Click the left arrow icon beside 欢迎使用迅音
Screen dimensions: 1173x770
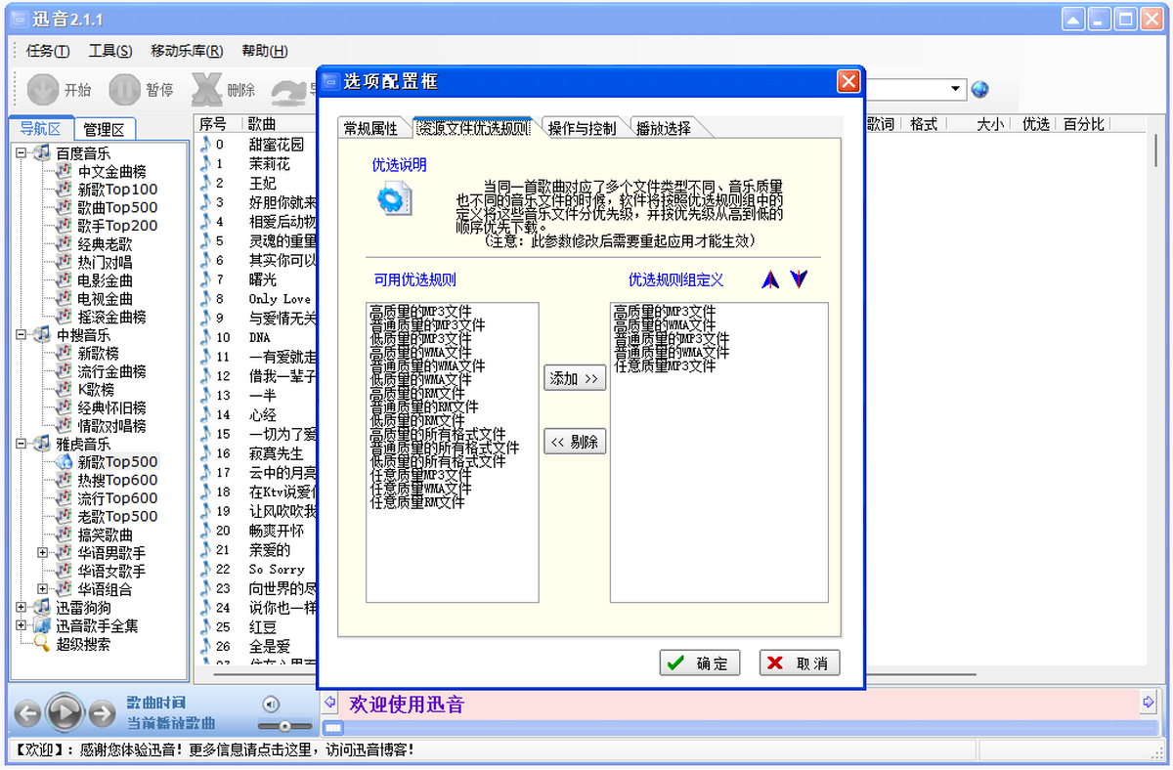pos(329,703)
